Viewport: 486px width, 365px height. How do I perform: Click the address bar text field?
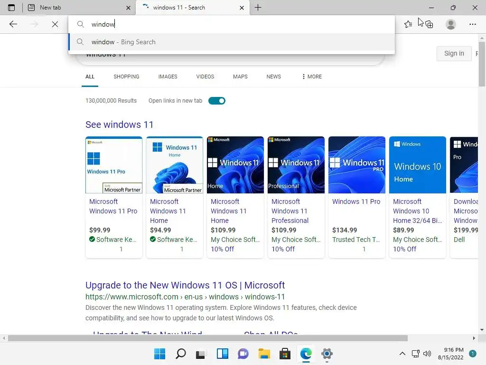[x=232, y=24]
